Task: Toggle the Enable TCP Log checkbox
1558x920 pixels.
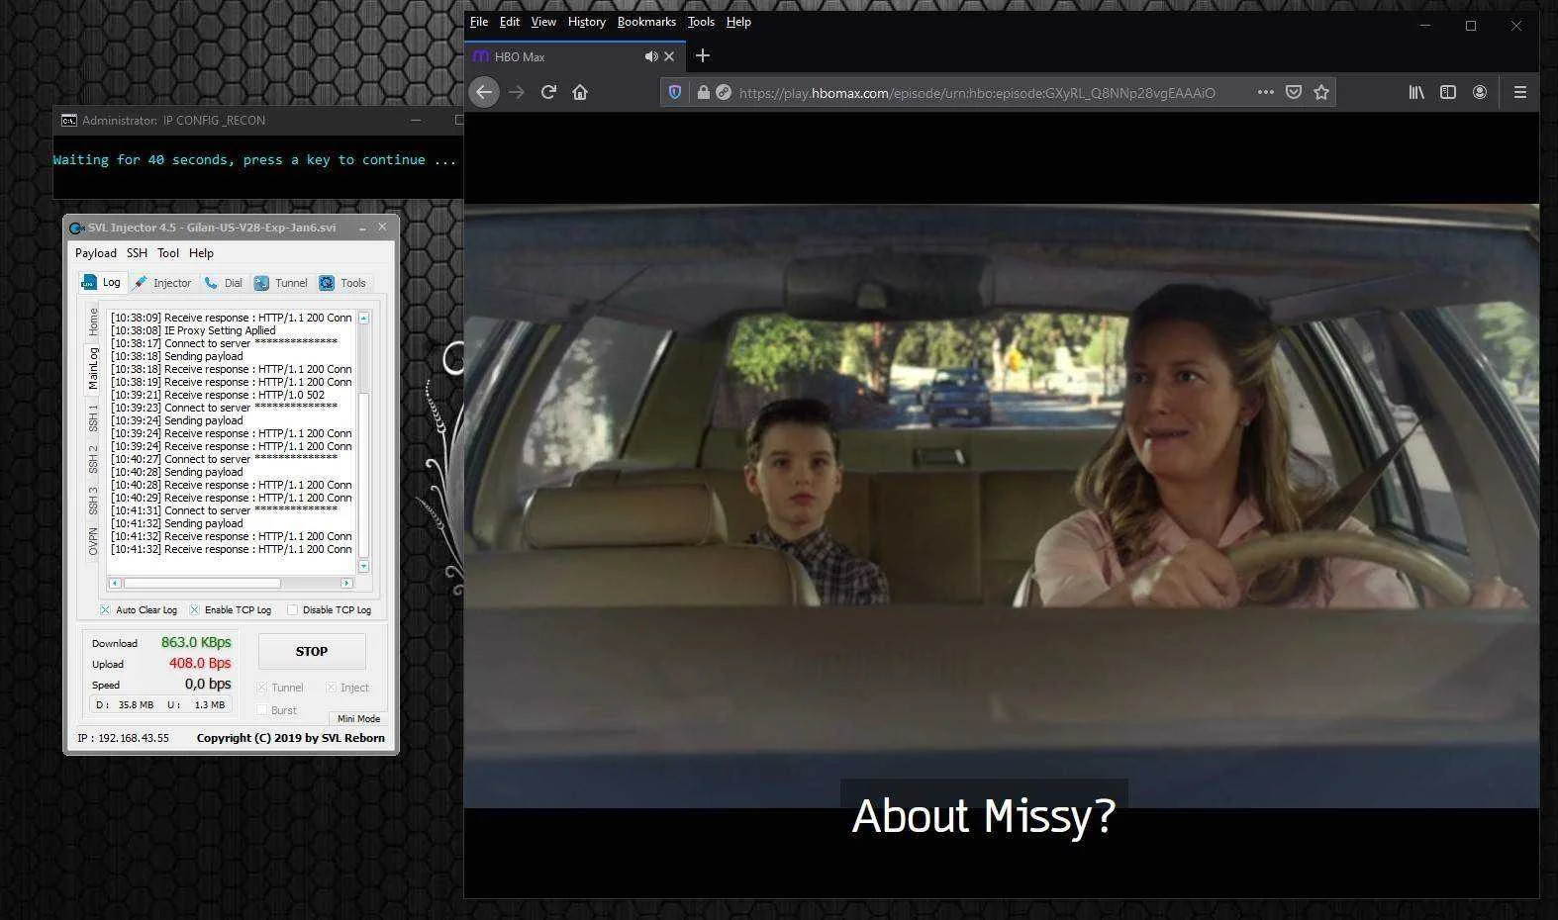Action: pyautogui.click(x=194, y=609)
